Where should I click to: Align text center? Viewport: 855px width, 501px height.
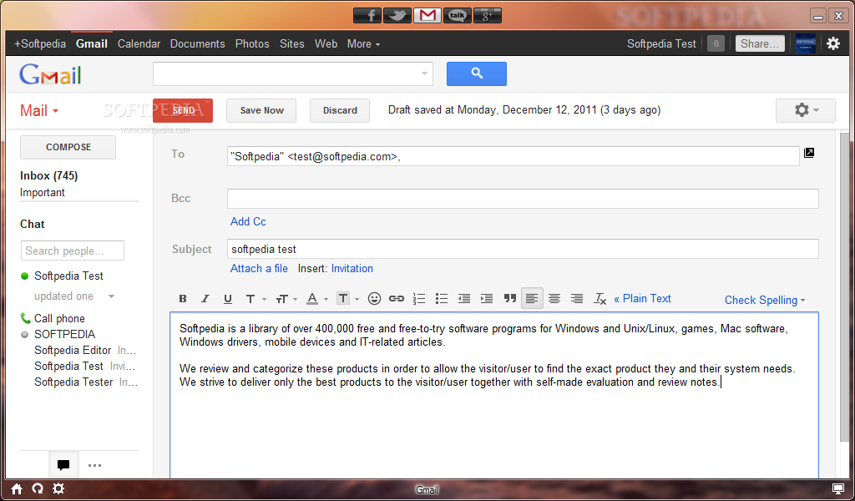pos(554,298)
